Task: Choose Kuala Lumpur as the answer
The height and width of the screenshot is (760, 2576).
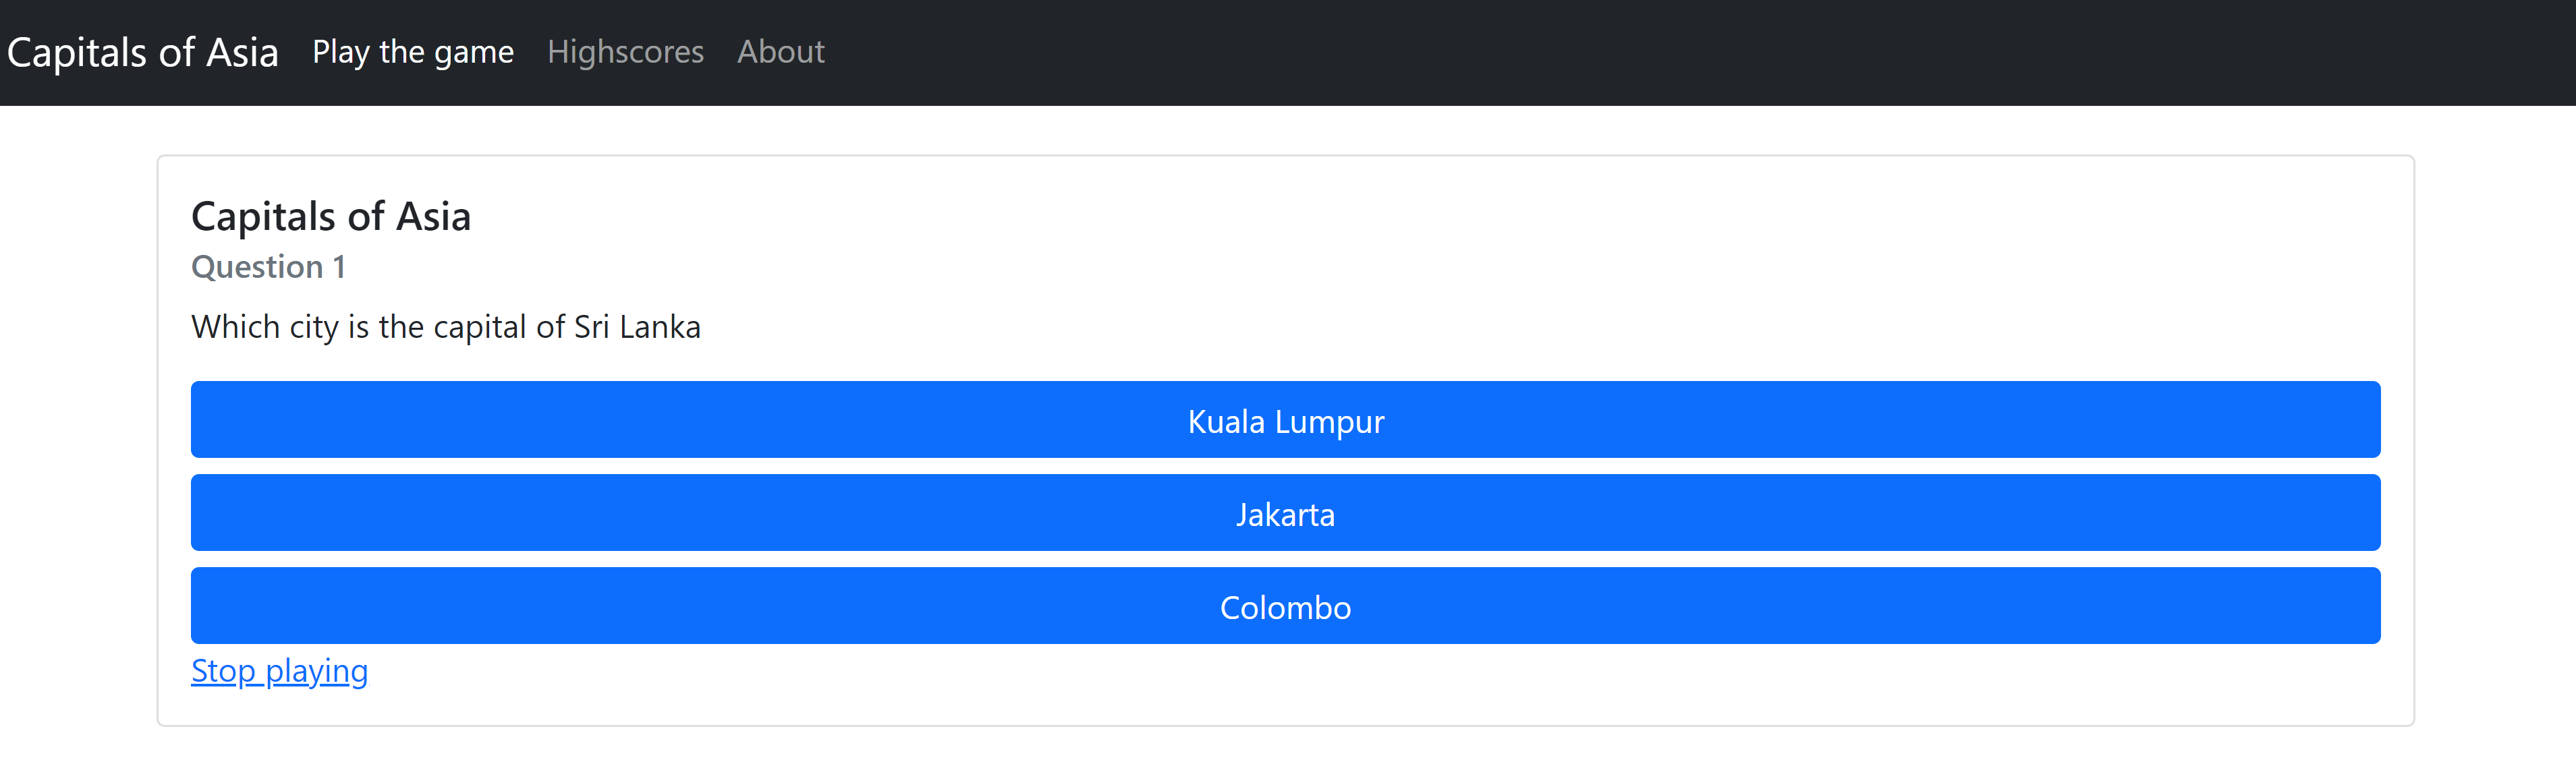Action: tap(1285, 420)
